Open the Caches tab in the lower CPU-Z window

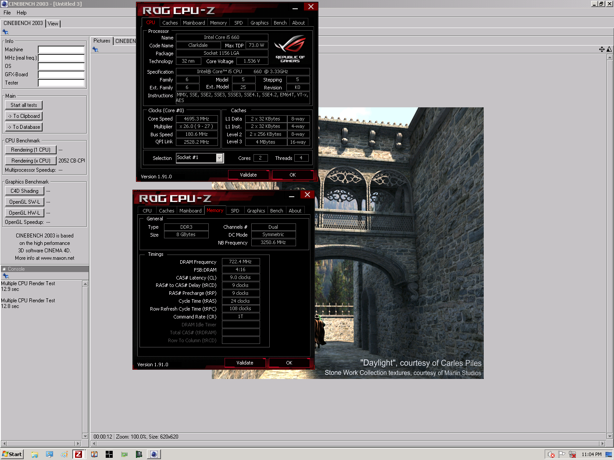pyautogui.click(x=167, y=211)
